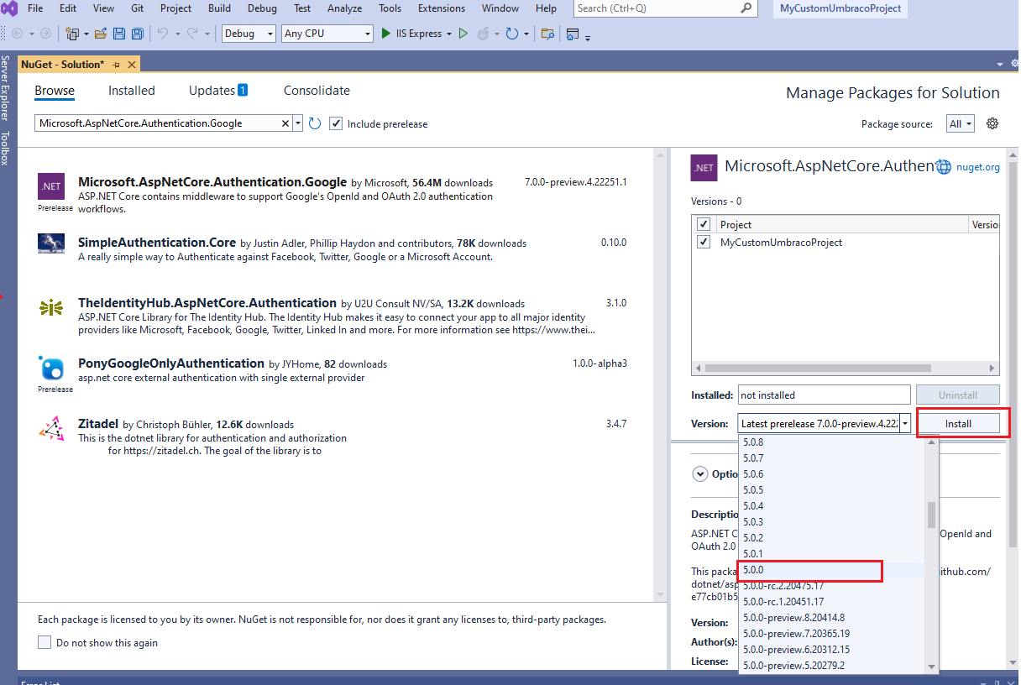Select the Zitadel package row title

[x=99, y=424]
